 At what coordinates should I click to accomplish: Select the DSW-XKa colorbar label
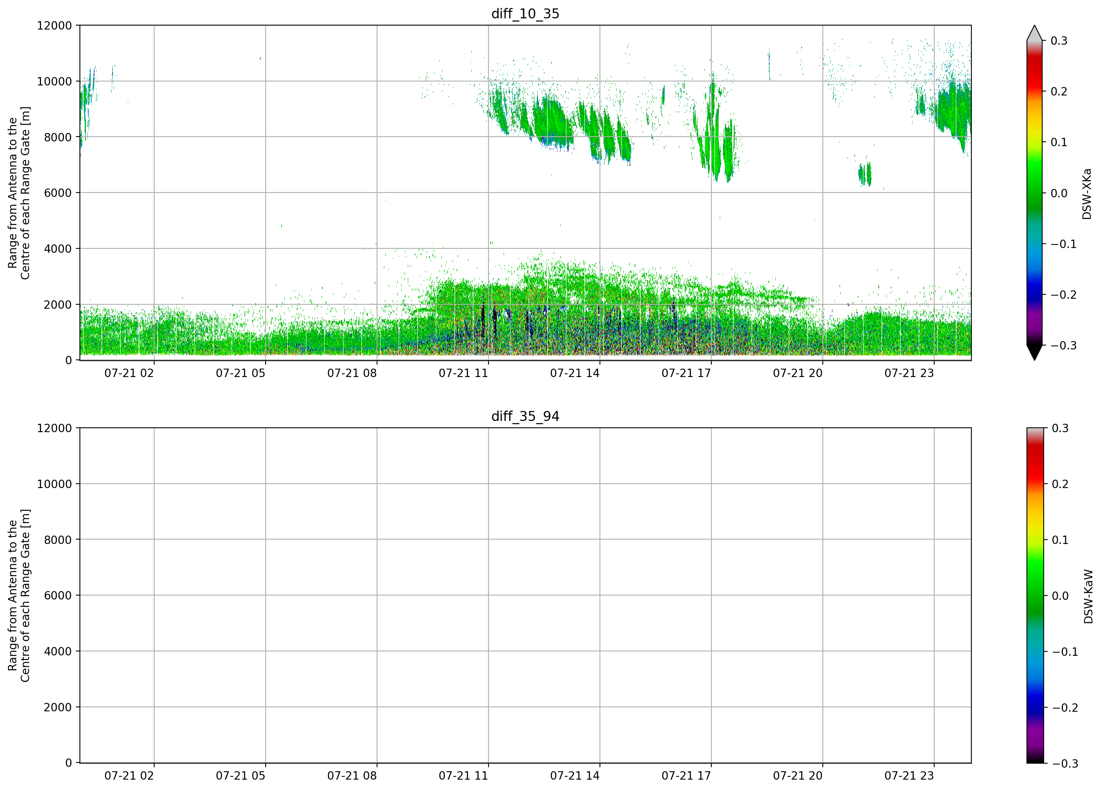point(1087,194)
